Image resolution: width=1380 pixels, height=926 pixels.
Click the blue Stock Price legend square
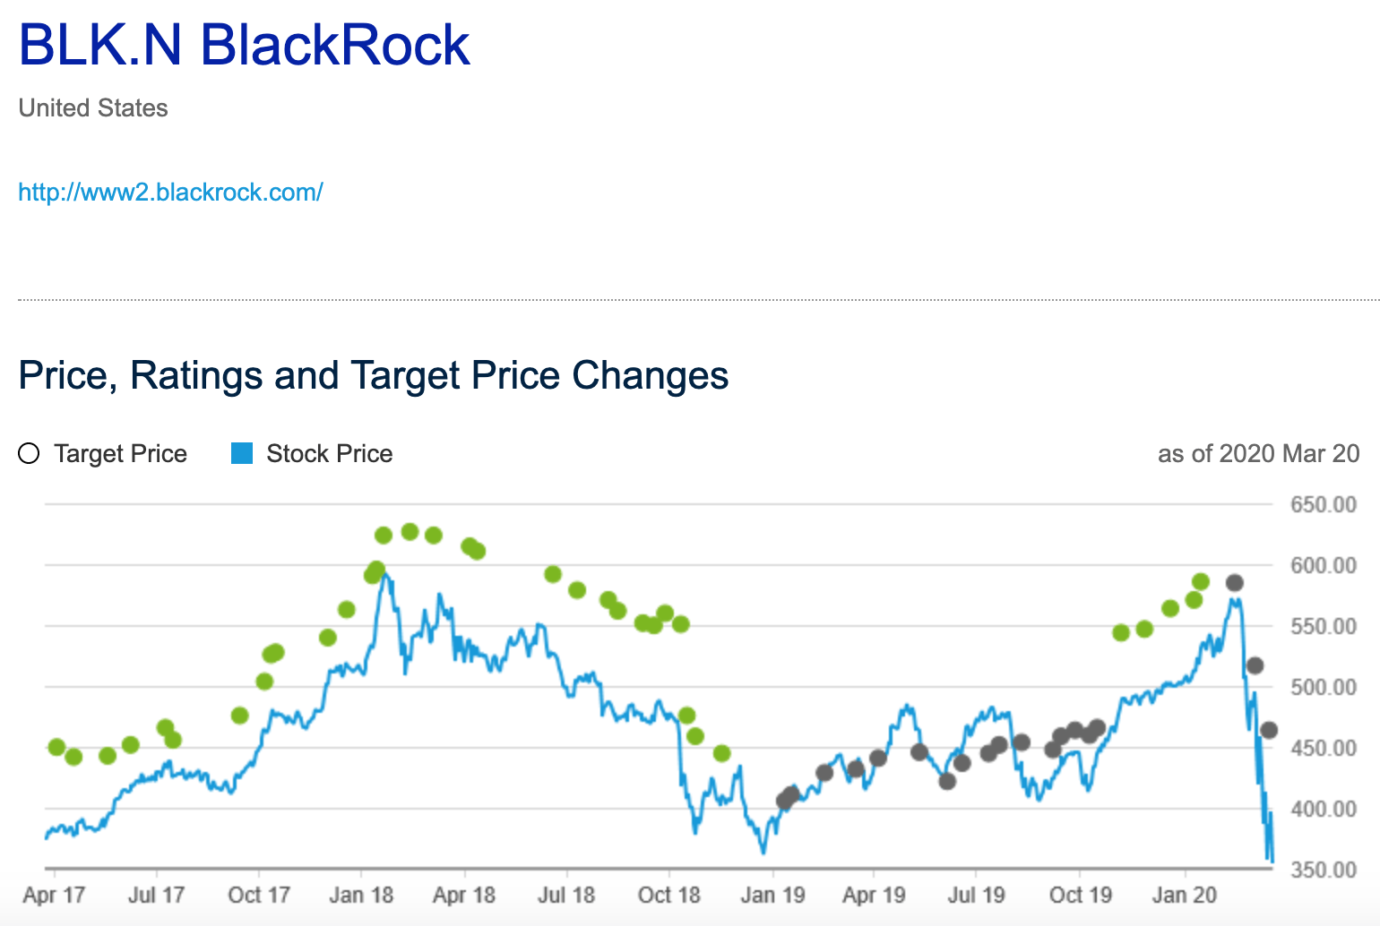(242, 454)
